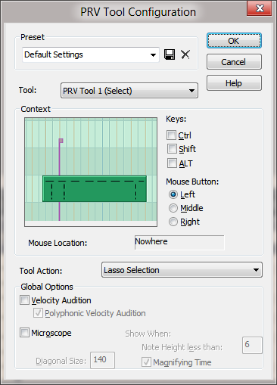Select the Right mouse button radio
Screen dimensions: 277x385
point(173,222)
